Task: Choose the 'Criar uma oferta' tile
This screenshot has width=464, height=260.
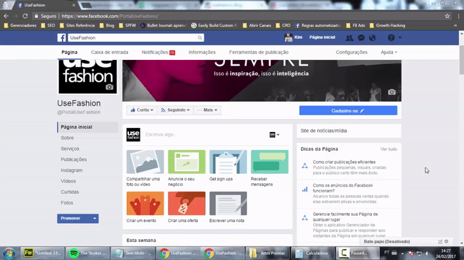Action: (x=186, y=207)
